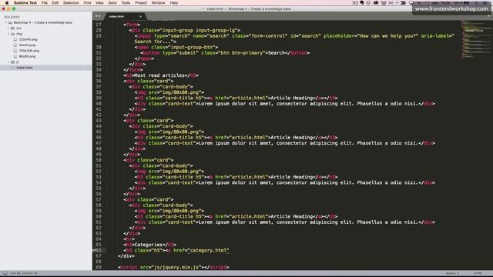The width and height of the screenshot is (493, 277).
Task: Collapse the Bootstrap 4 project root folder
Action: point(5,22)
